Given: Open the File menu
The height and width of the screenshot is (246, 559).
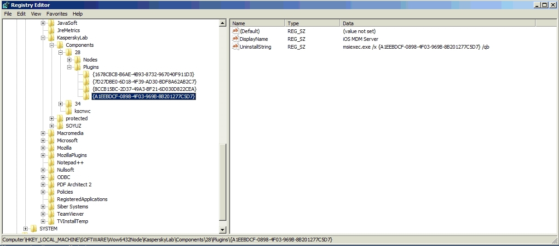Looking at the screenshot, I should (8, 14).
